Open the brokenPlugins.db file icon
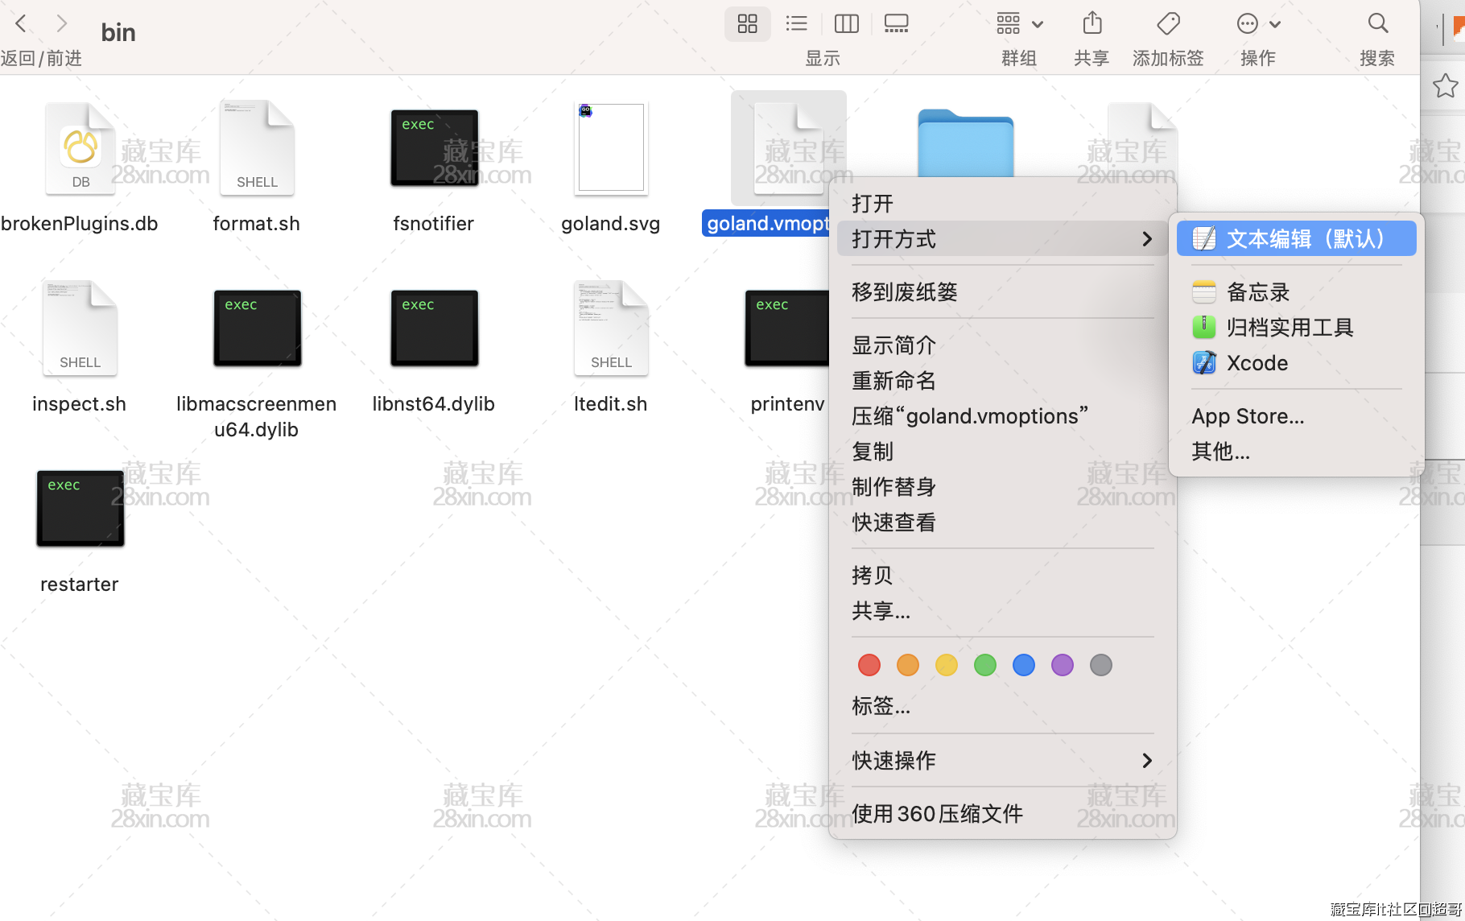 tap(80, 150)
